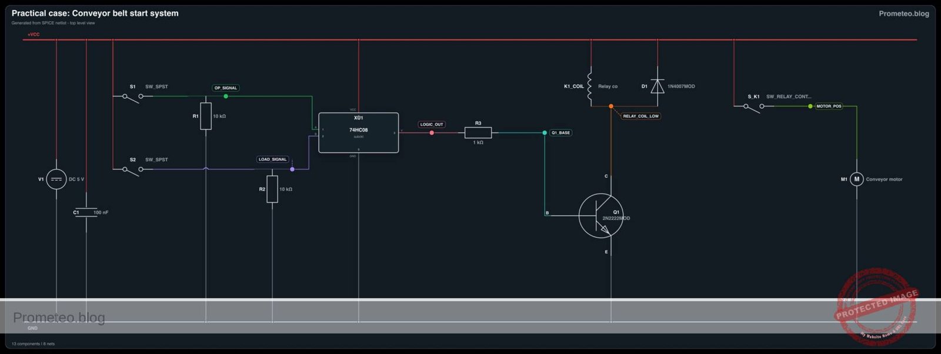The image size is (941, 354).
Task: Click the S1 switch symbol
Action: pos(133,97)
